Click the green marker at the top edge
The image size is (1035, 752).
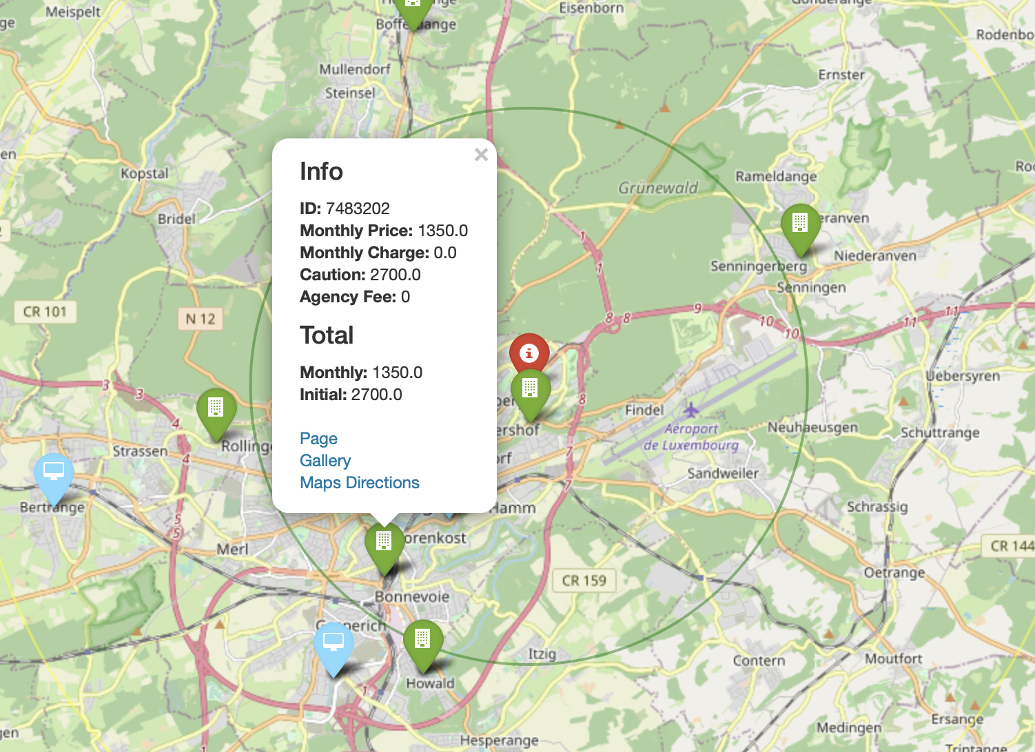click(x=413, y=8)
